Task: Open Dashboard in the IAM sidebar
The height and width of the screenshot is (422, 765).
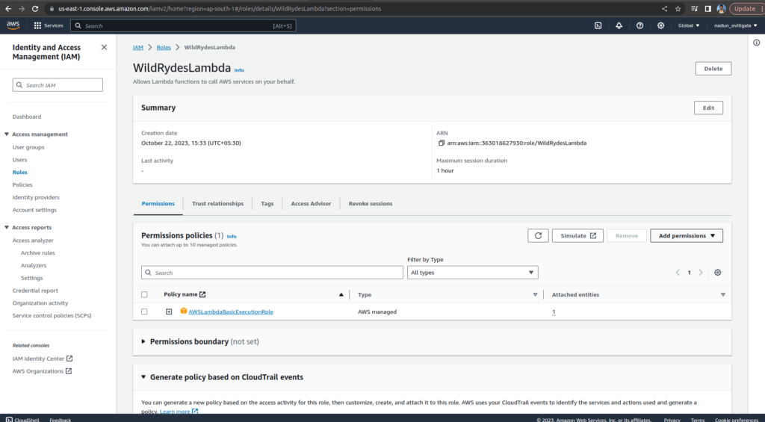Action: [27, 117]
